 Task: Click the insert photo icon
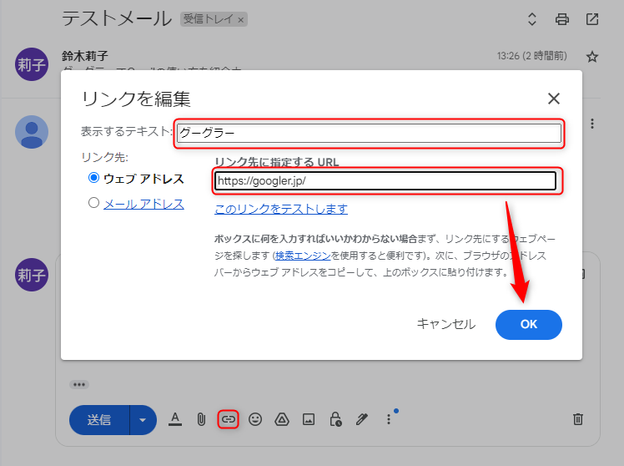[308, 419]
